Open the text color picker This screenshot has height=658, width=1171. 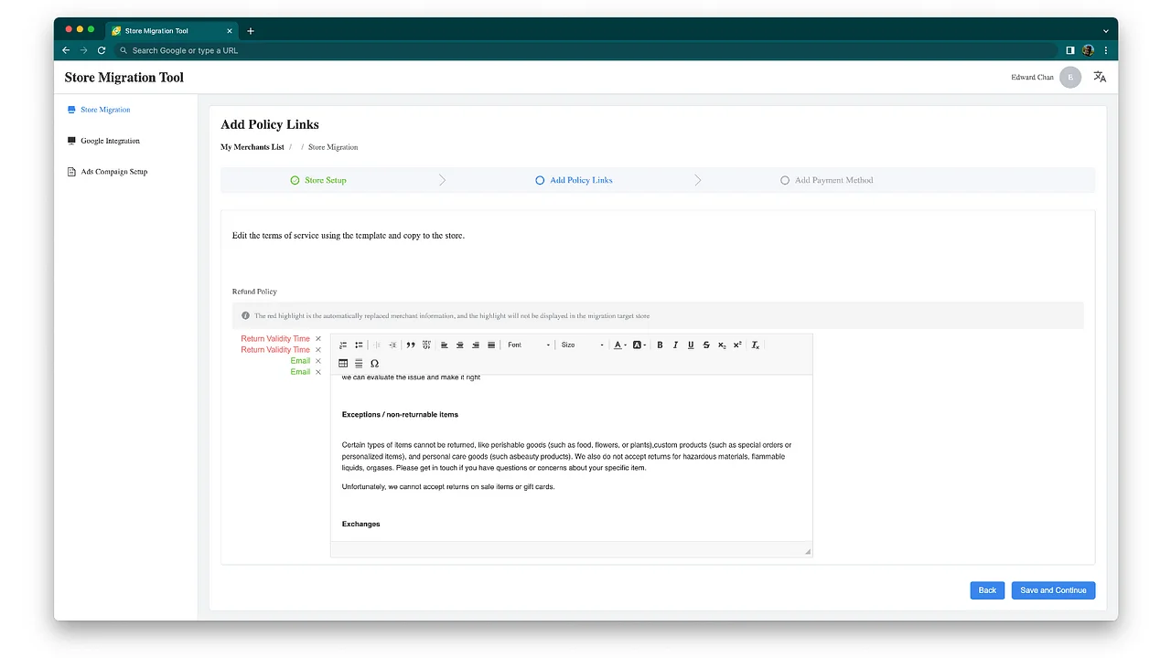coord(616,345)
